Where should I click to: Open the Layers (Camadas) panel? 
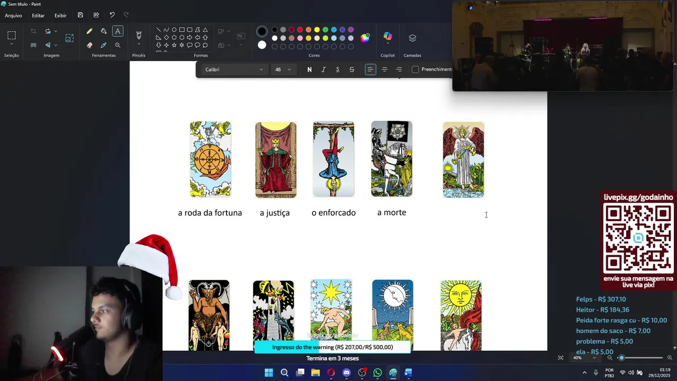pos(413,38)
